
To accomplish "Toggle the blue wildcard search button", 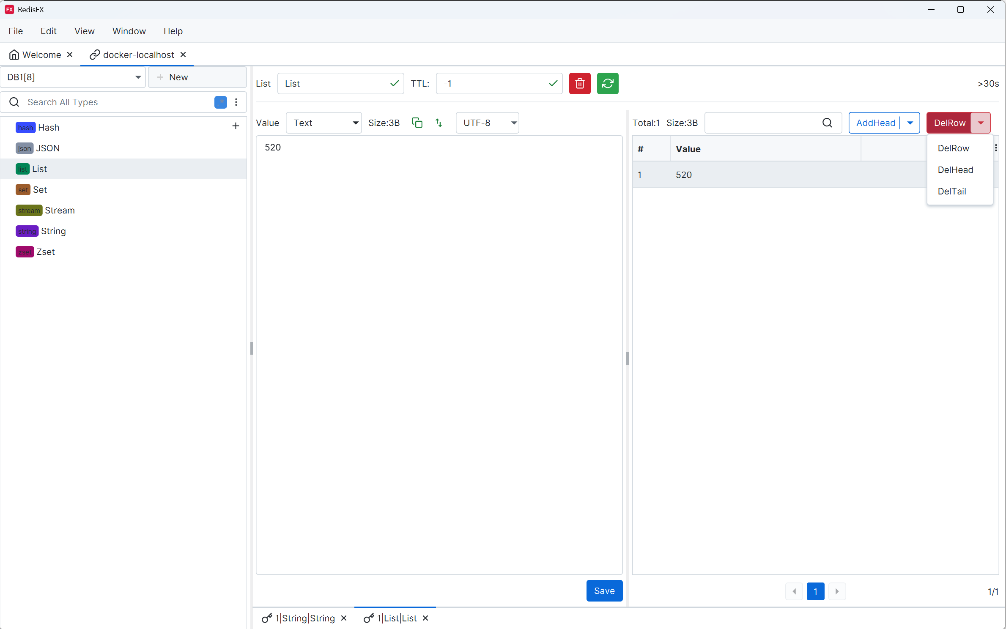I will 221,102.
